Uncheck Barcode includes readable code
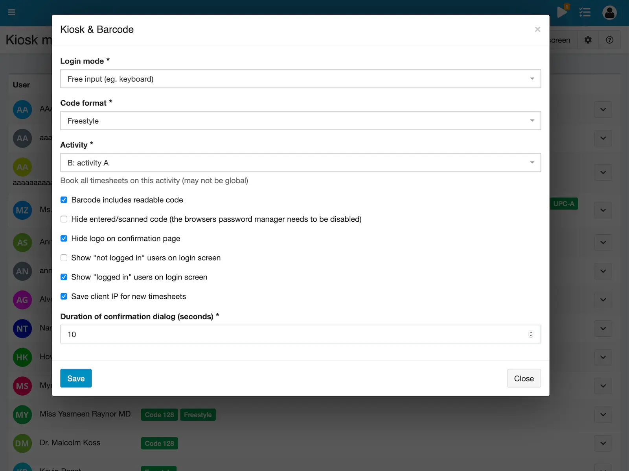The width and height of the screenshot is (629, 471). pos(64,200)
